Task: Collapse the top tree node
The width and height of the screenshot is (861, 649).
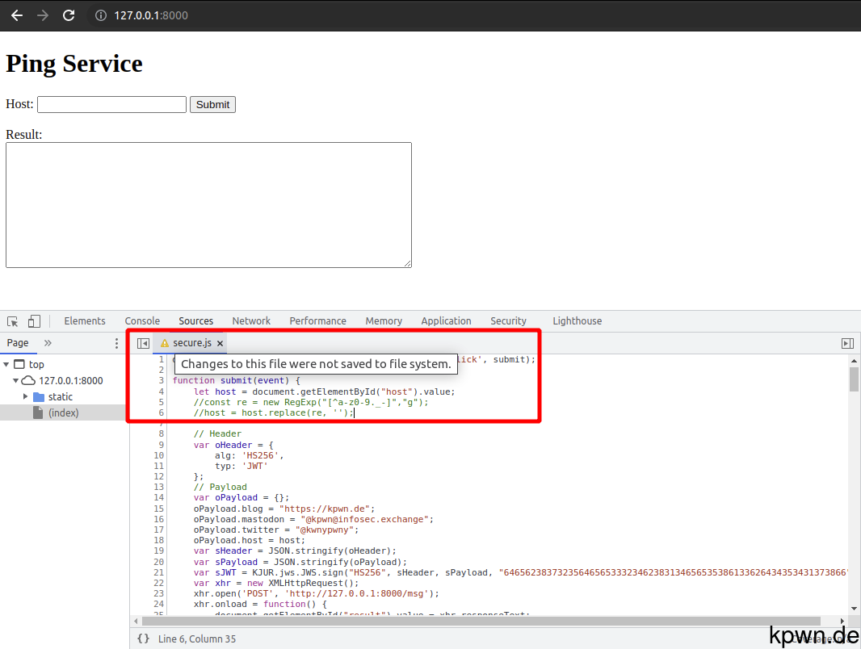Action: tap(7, 364)
